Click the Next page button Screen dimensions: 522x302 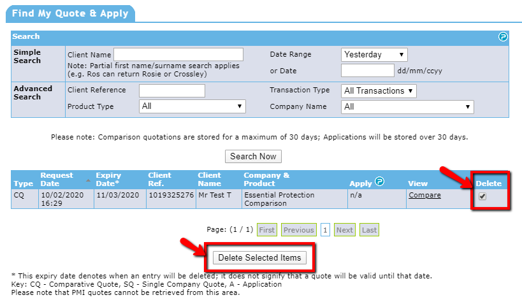click(x=344, y=230)
